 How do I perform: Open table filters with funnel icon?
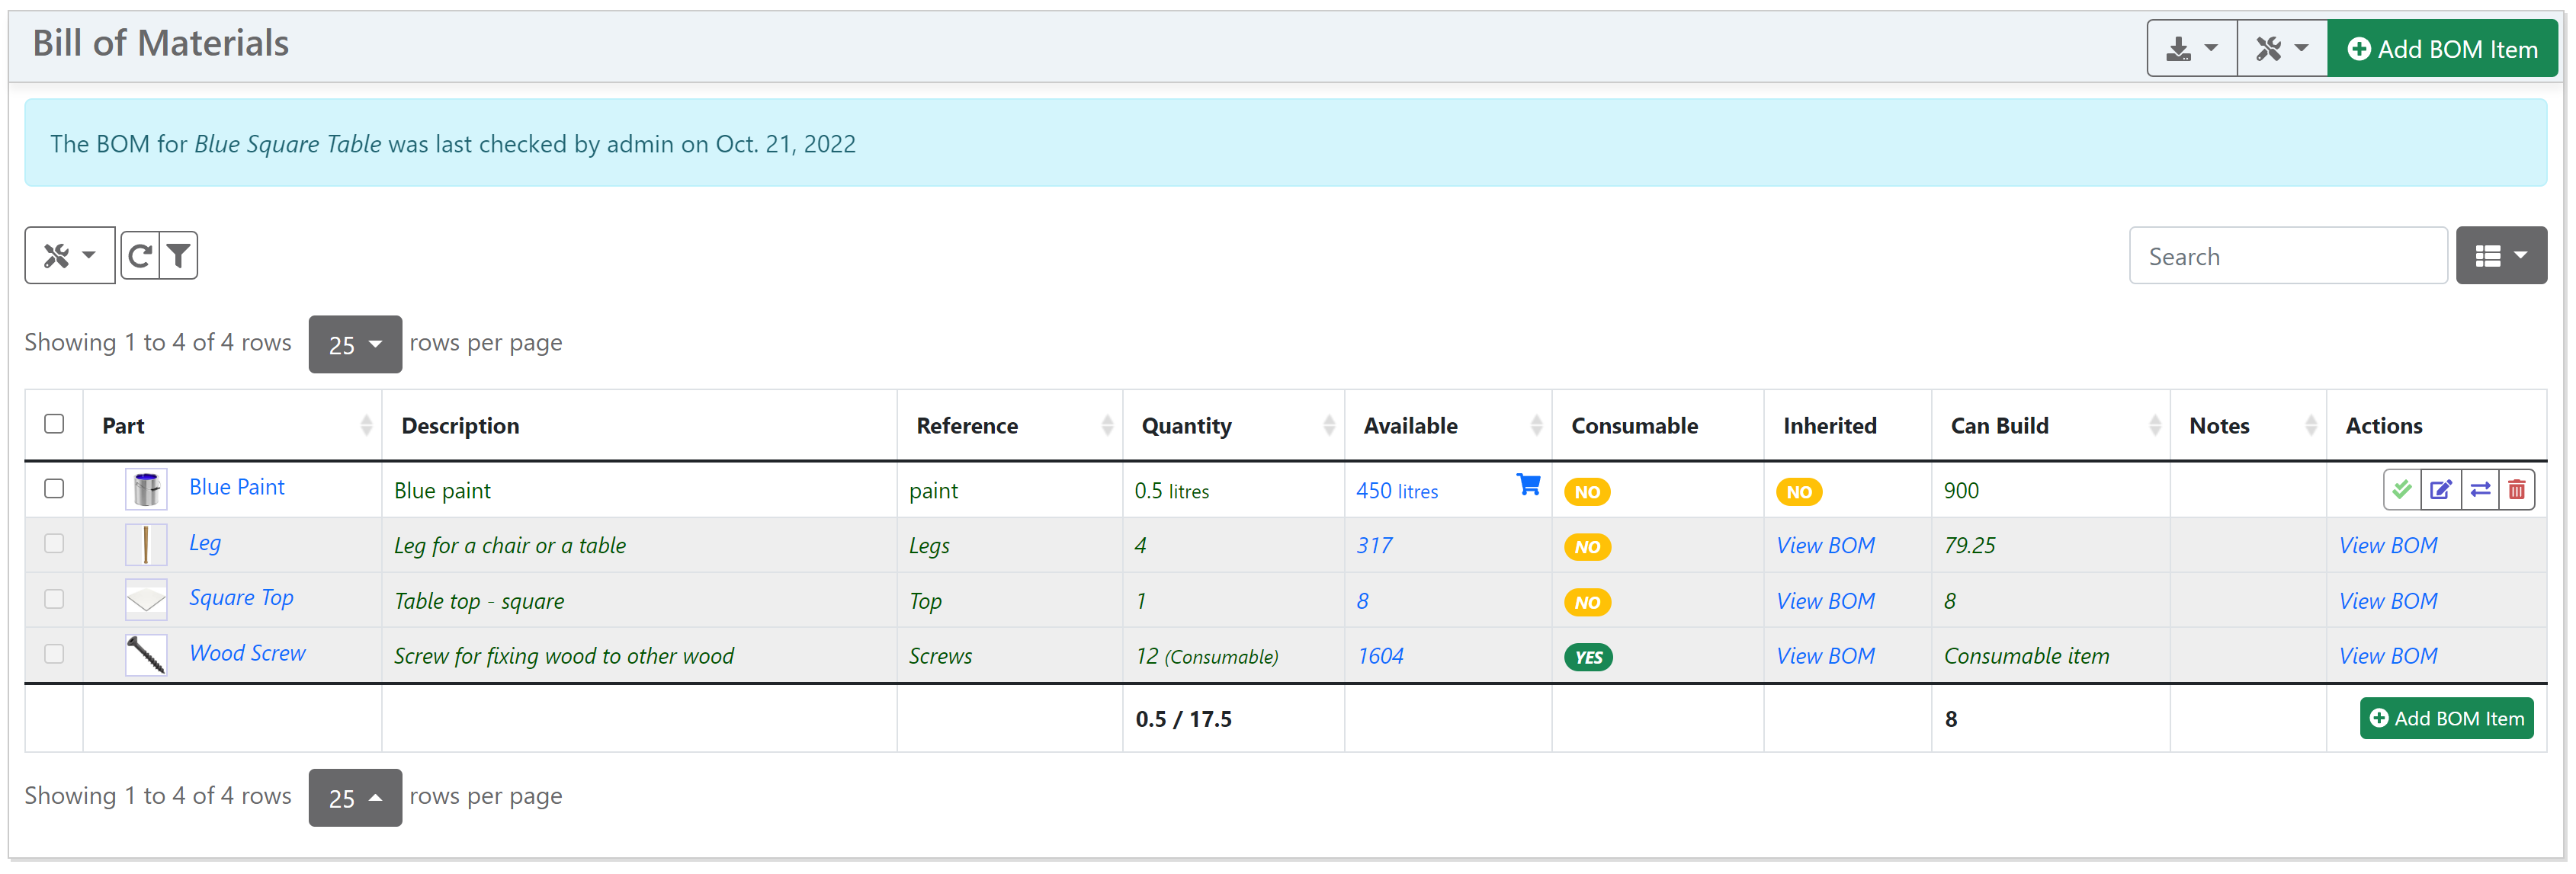178,256
